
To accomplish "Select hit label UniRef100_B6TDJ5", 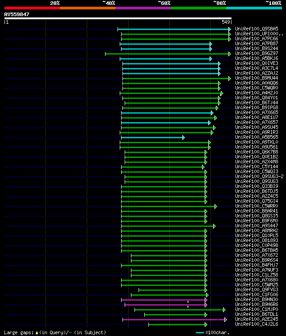I will tap(257, 191).
